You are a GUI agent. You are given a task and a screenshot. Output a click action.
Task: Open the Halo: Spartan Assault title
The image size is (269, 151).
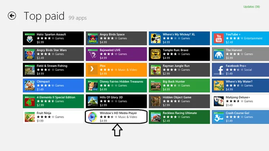coord(51,34)
